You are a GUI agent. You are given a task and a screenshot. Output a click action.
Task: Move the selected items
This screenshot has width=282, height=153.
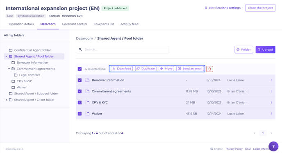166,69
